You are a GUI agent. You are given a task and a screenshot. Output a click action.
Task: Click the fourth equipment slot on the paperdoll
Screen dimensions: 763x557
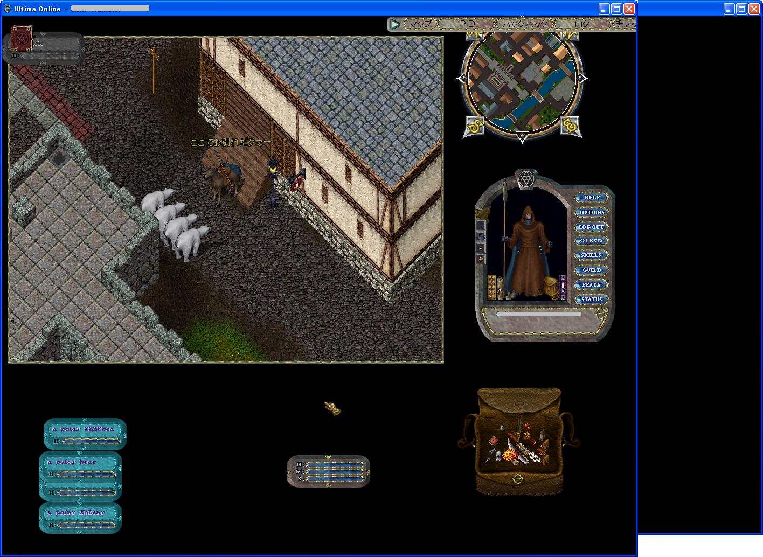pos(481,259)
